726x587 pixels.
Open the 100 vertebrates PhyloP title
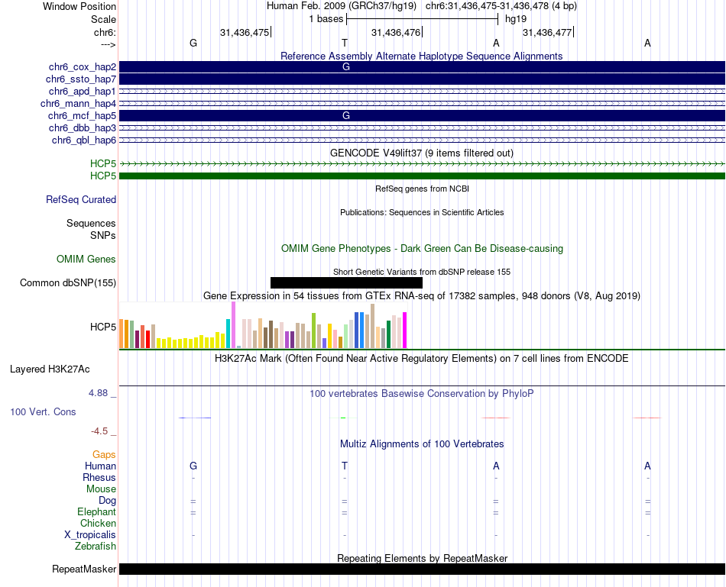coord(422,394)
